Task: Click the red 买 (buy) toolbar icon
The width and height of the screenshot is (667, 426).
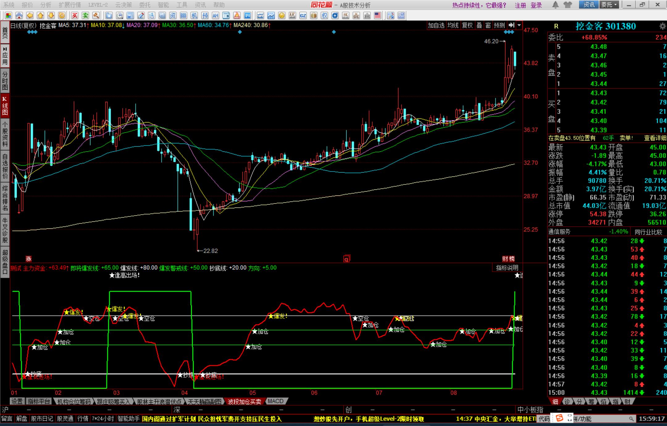Action: click(x=74, y=15)
